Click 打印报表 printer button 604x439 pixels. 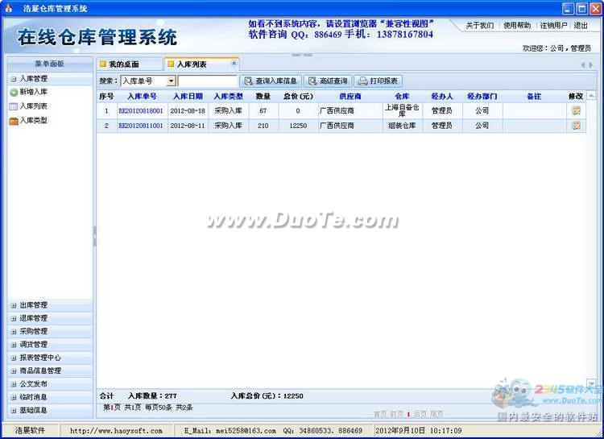[x=378, y=81]
